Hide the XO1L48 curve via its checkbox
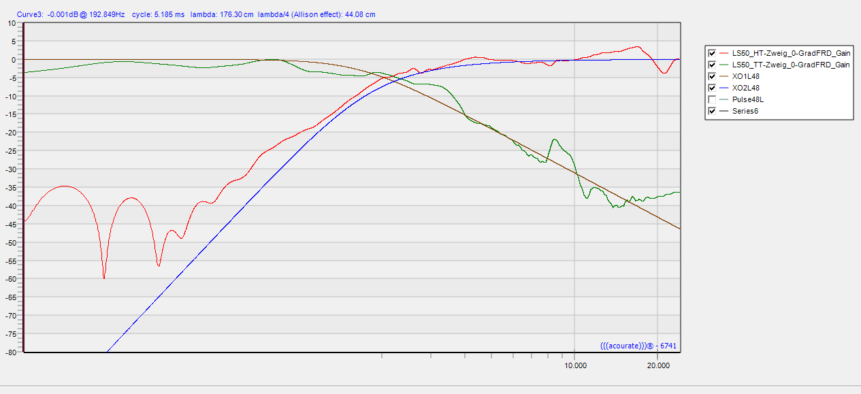The height and width of the screenshot is (394, 861). coord(713,76)
